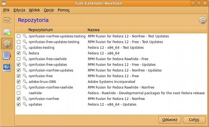209x127 pixels.
Task: Maximize the Yum Extender window
Action: click(x=199, y=3)
